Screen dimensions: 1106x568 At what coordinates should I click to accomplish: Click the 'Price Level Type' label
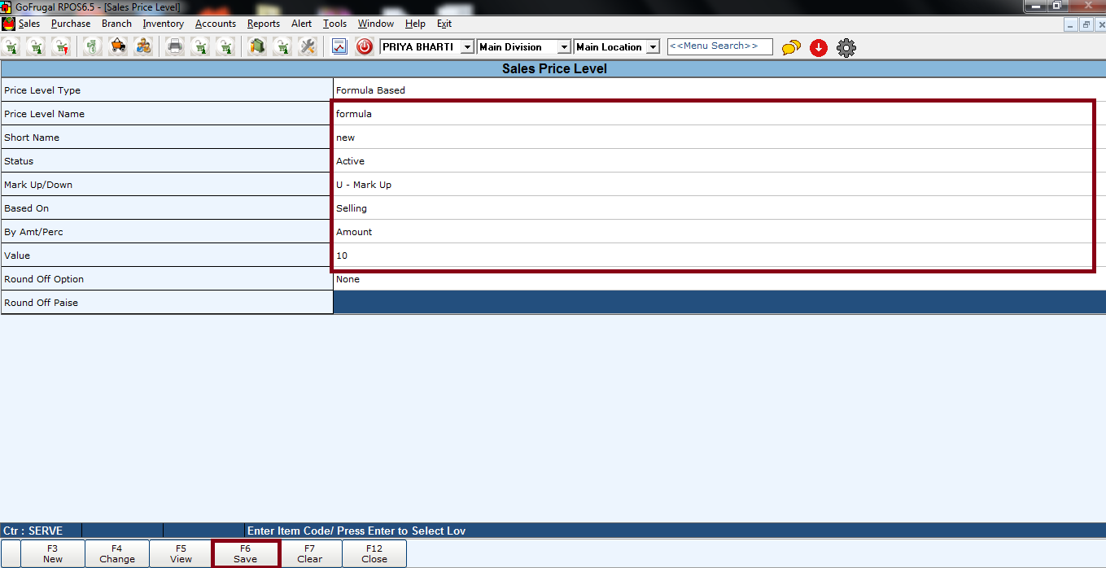[42, 90]
